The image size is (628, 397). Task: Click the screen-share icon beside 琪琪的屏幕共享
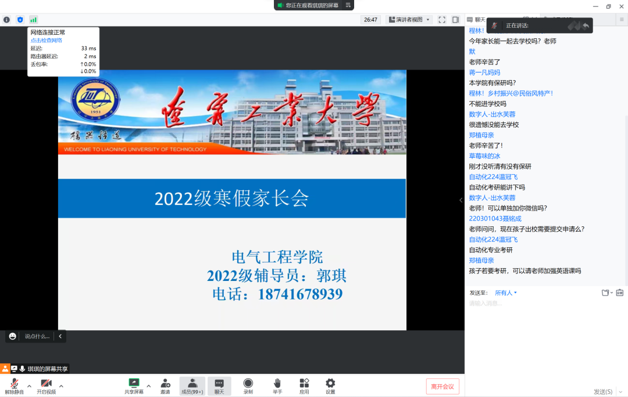coord(14,369)
